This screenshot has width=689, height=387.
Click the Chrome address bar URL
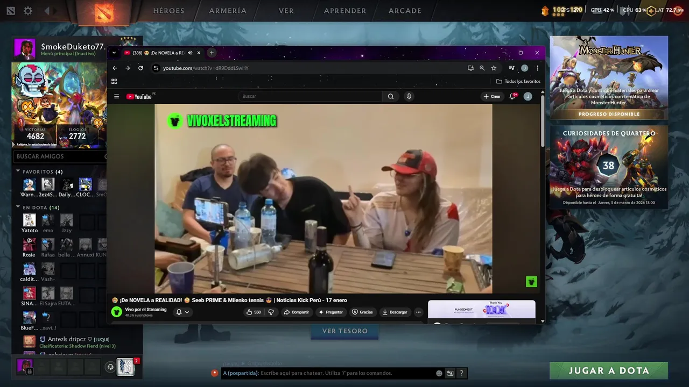(x=206, y=68)
